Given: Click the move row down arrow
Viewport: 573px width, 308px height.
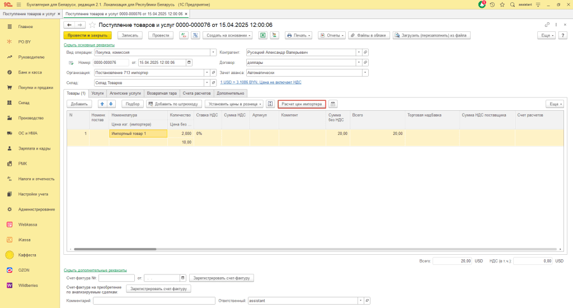Looking at the screenshot, I should click(111, 104).
